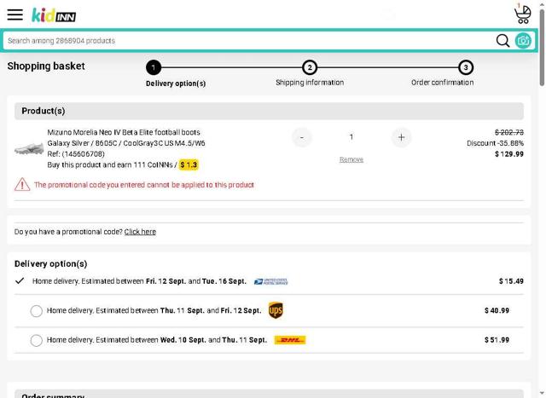Open the hamburger menu
Screen dimensions: 546x398
click(15, 14)
